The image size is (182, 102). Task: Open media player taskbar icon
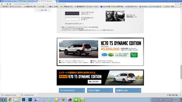(x=43, y=100)
